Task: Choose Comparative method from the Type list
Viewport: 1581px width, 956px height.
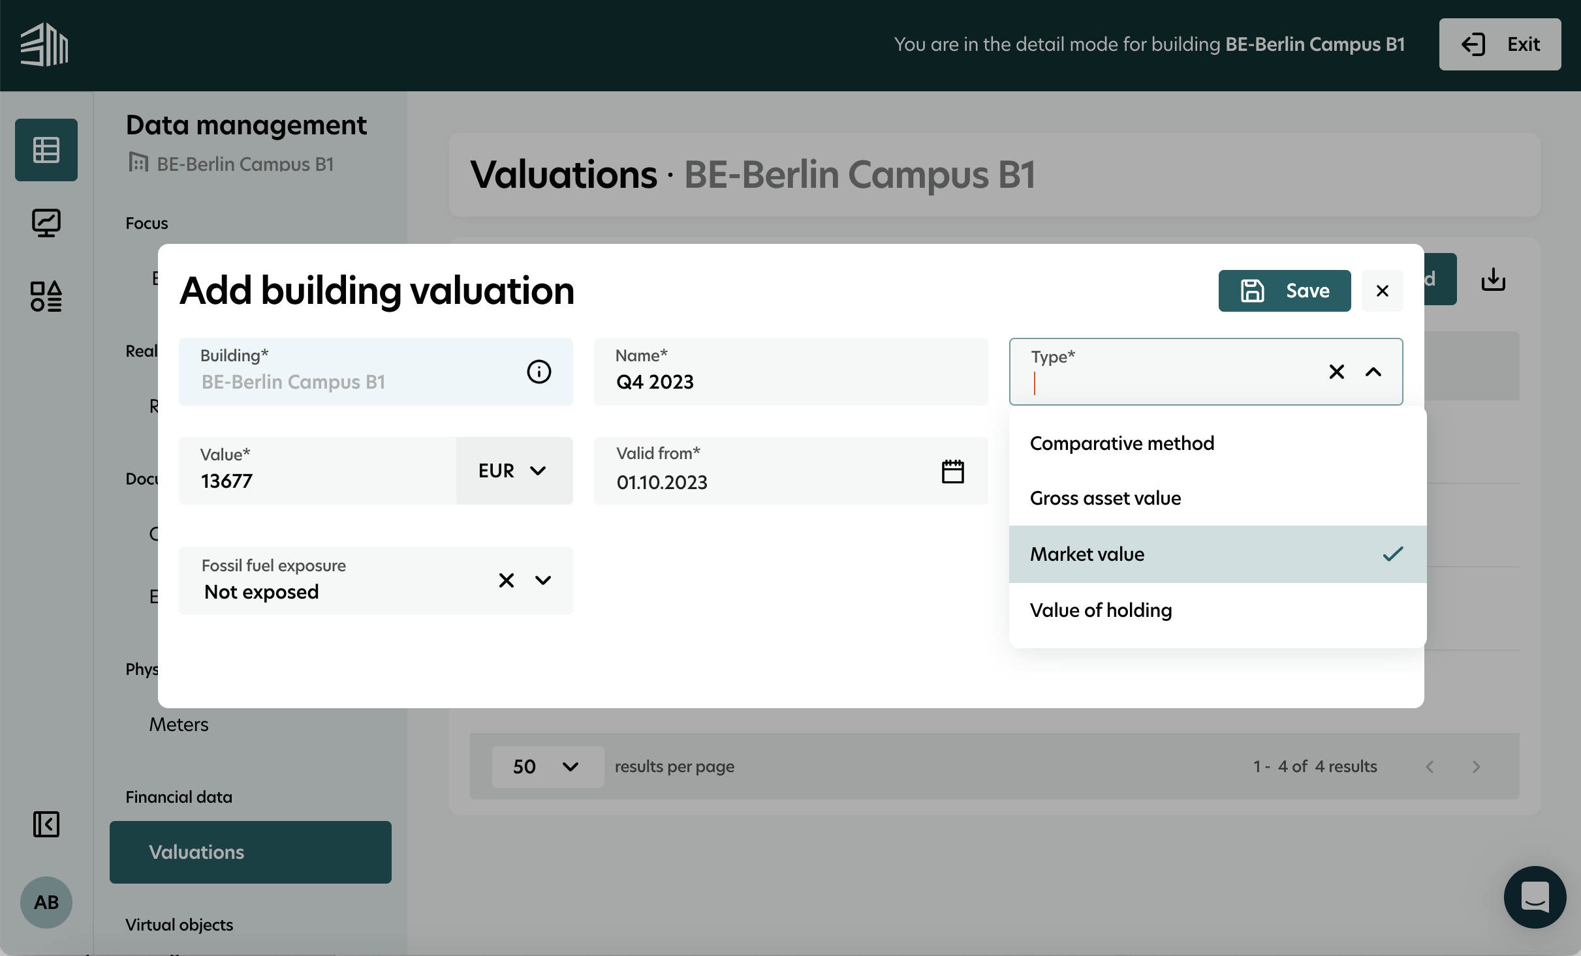Action: tap(1217, 443)
